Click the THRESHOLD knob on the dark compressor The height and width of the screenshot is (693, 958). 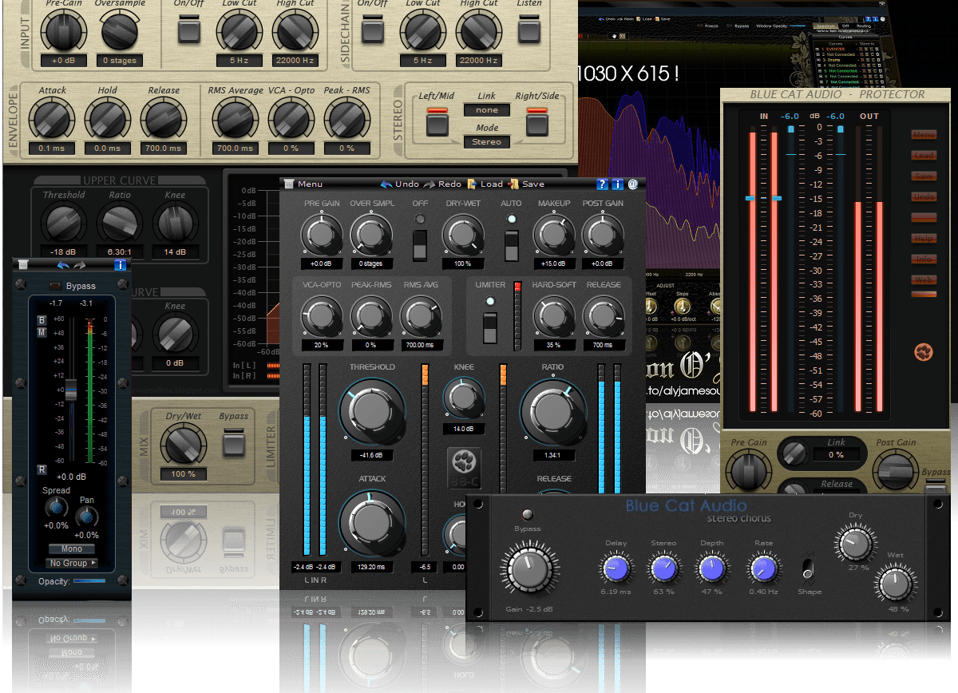tap(372, 412)
